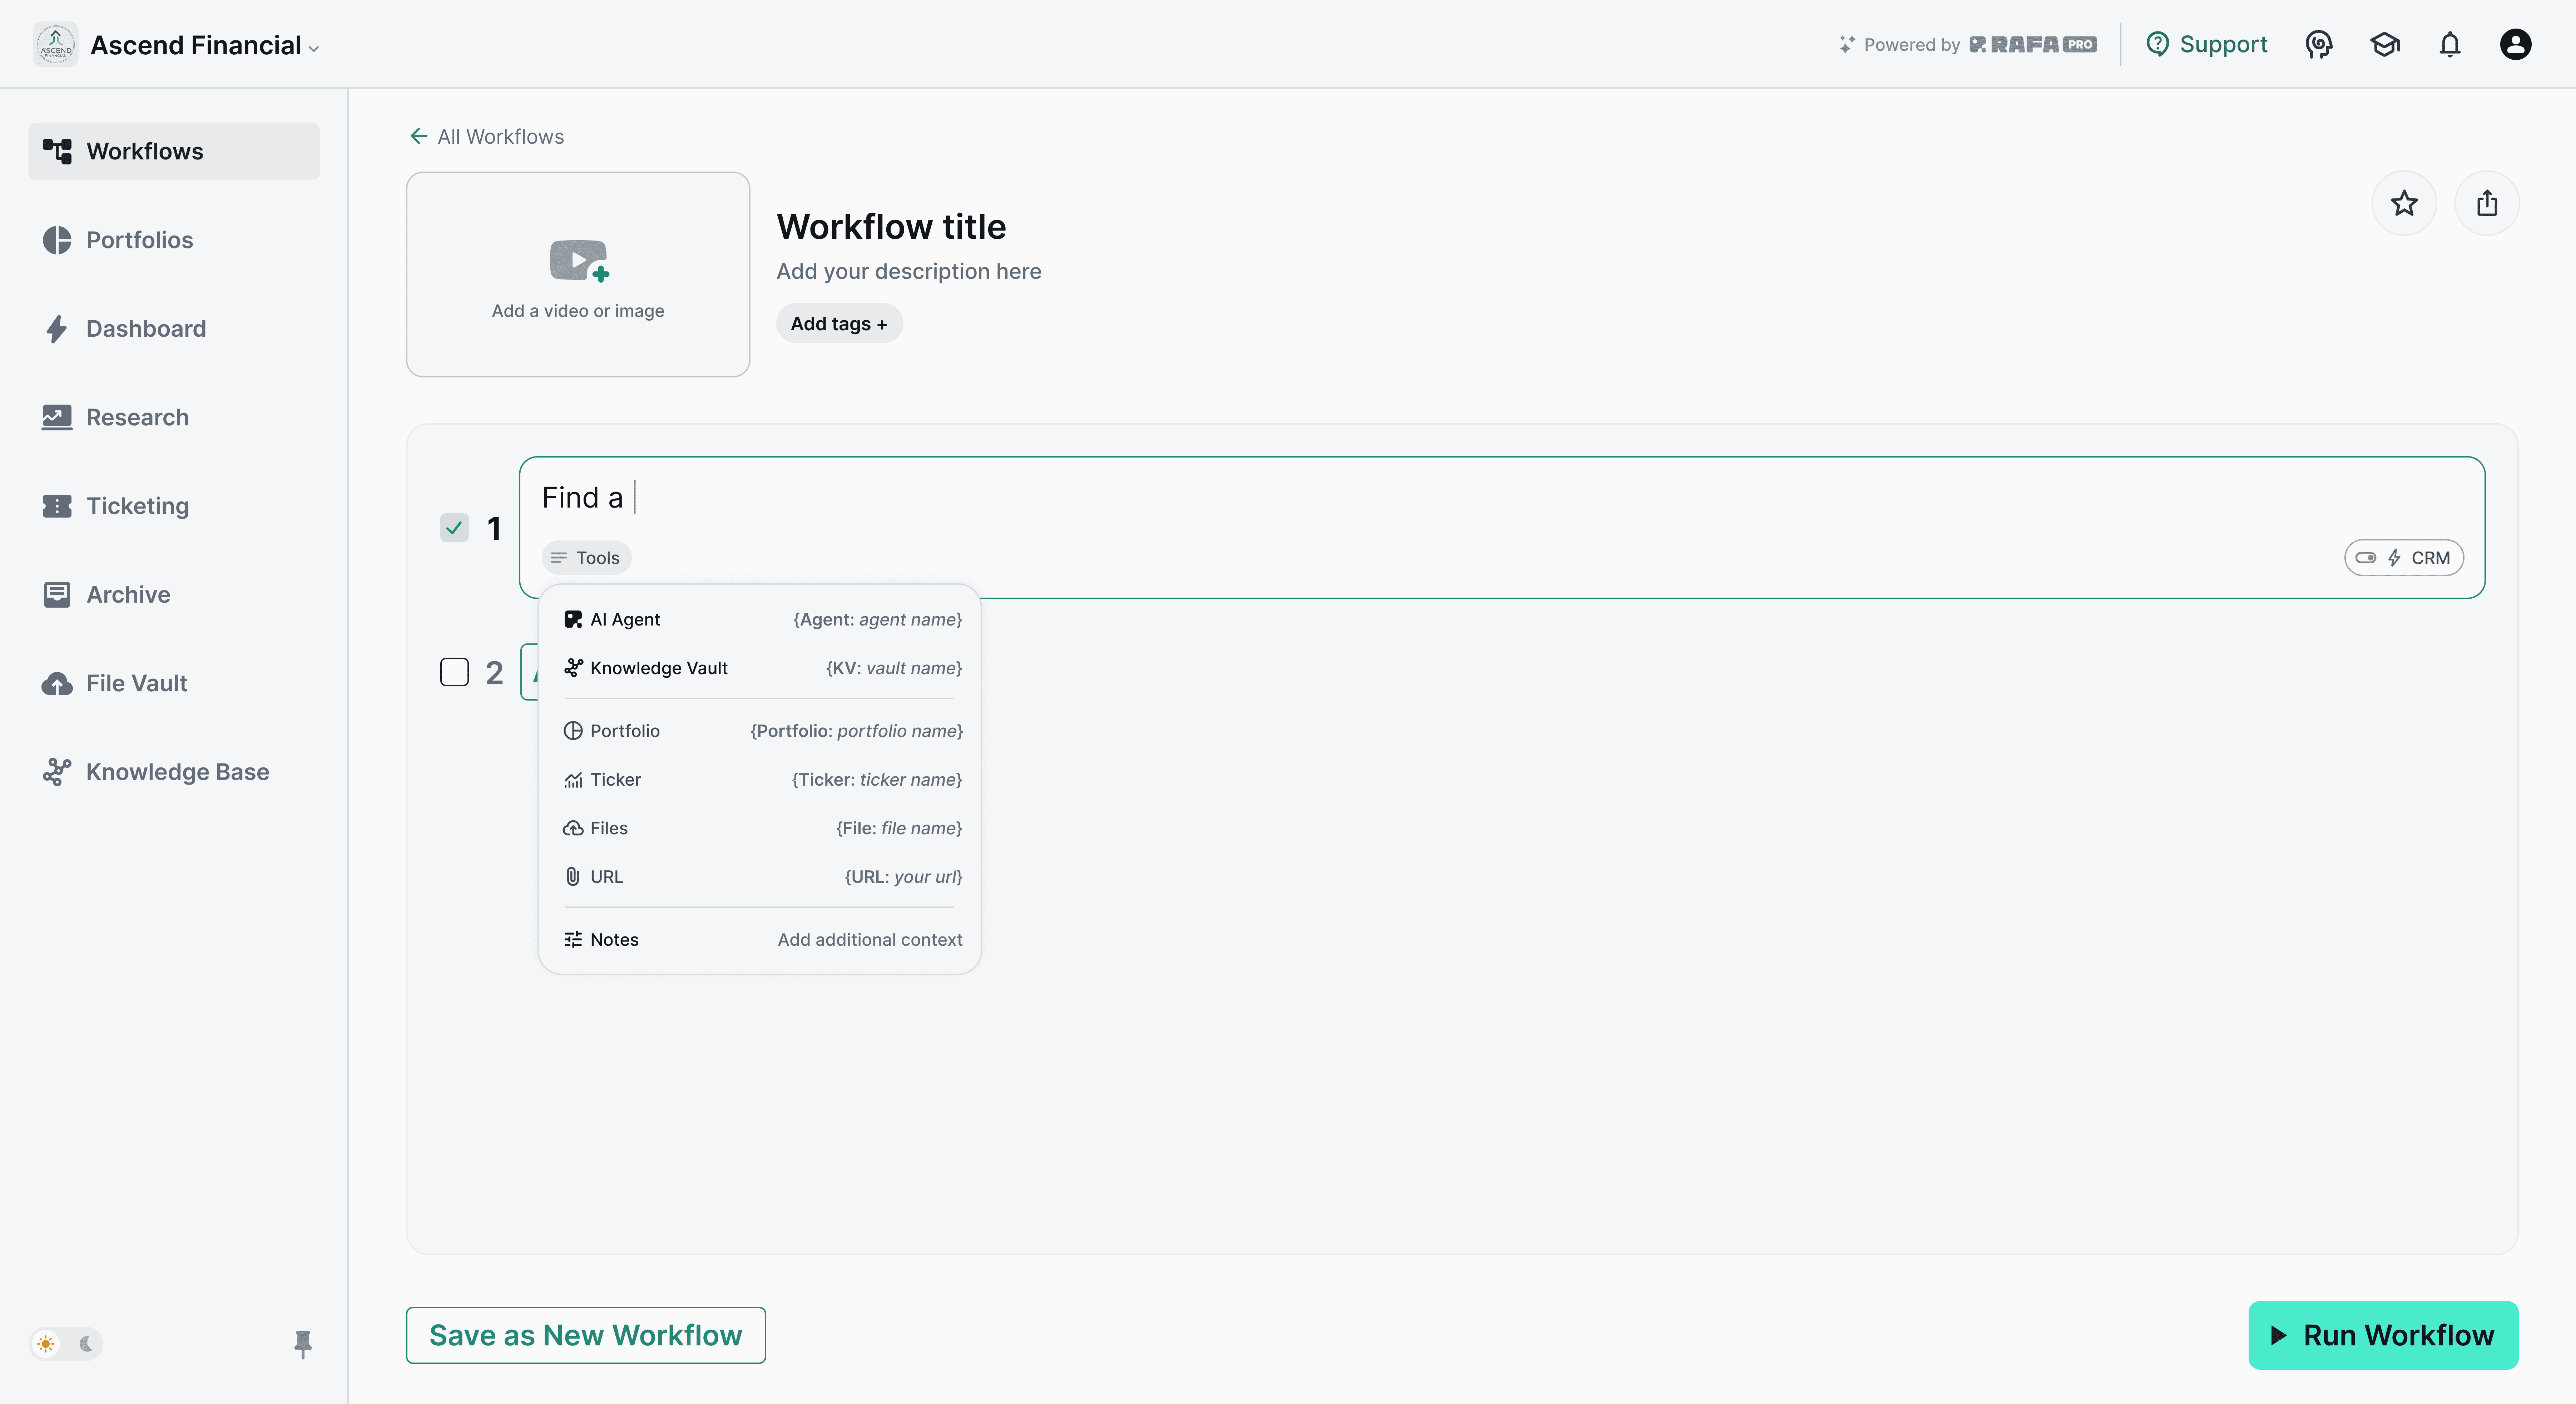Open the notifications bell
This screenshot has width=2576, height=1404.
[x=2450, y=44]
